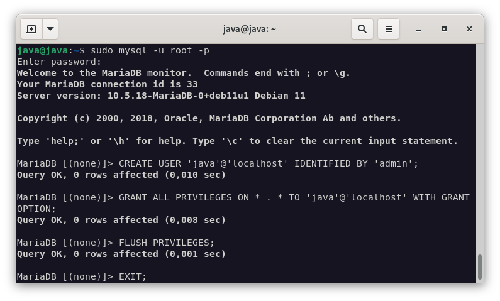Click the Server version output line
Screen dimensions: 500x301
161,96
